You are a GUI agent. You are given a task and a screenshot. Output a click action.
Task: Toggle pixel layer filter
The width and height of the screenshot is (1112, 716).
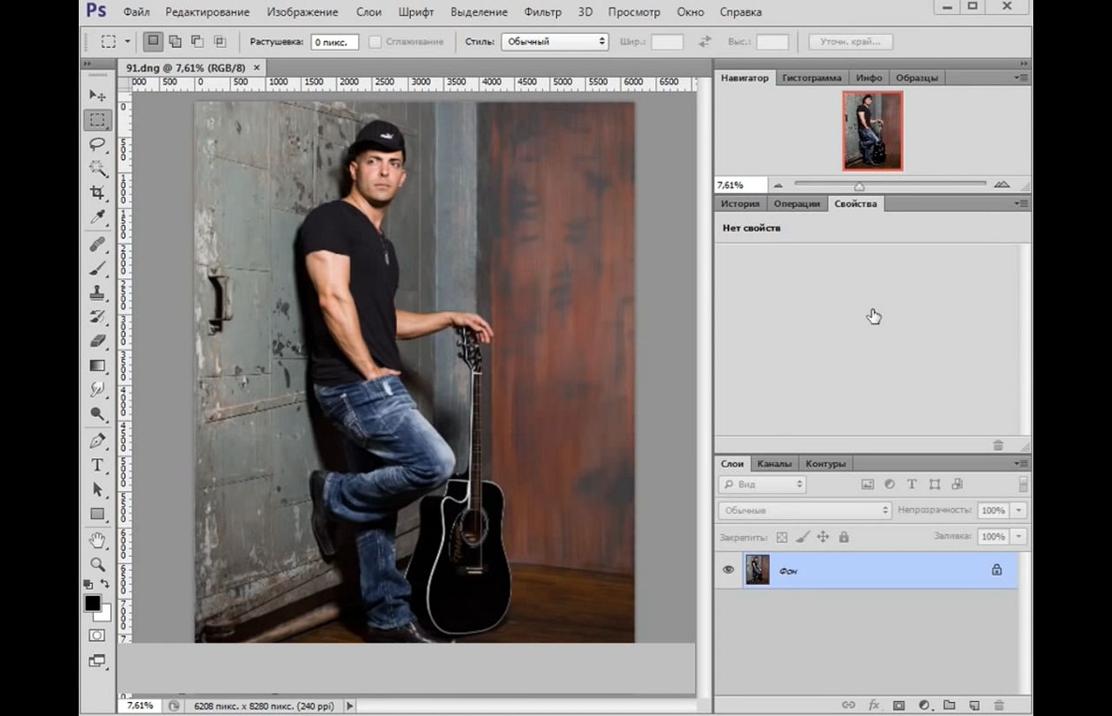coord(867,484)
